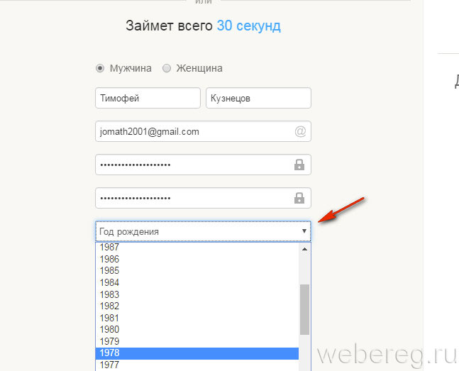Click the first password input field
The width and height of the screenshot is (459, 371).
click(x=192, y=165)
